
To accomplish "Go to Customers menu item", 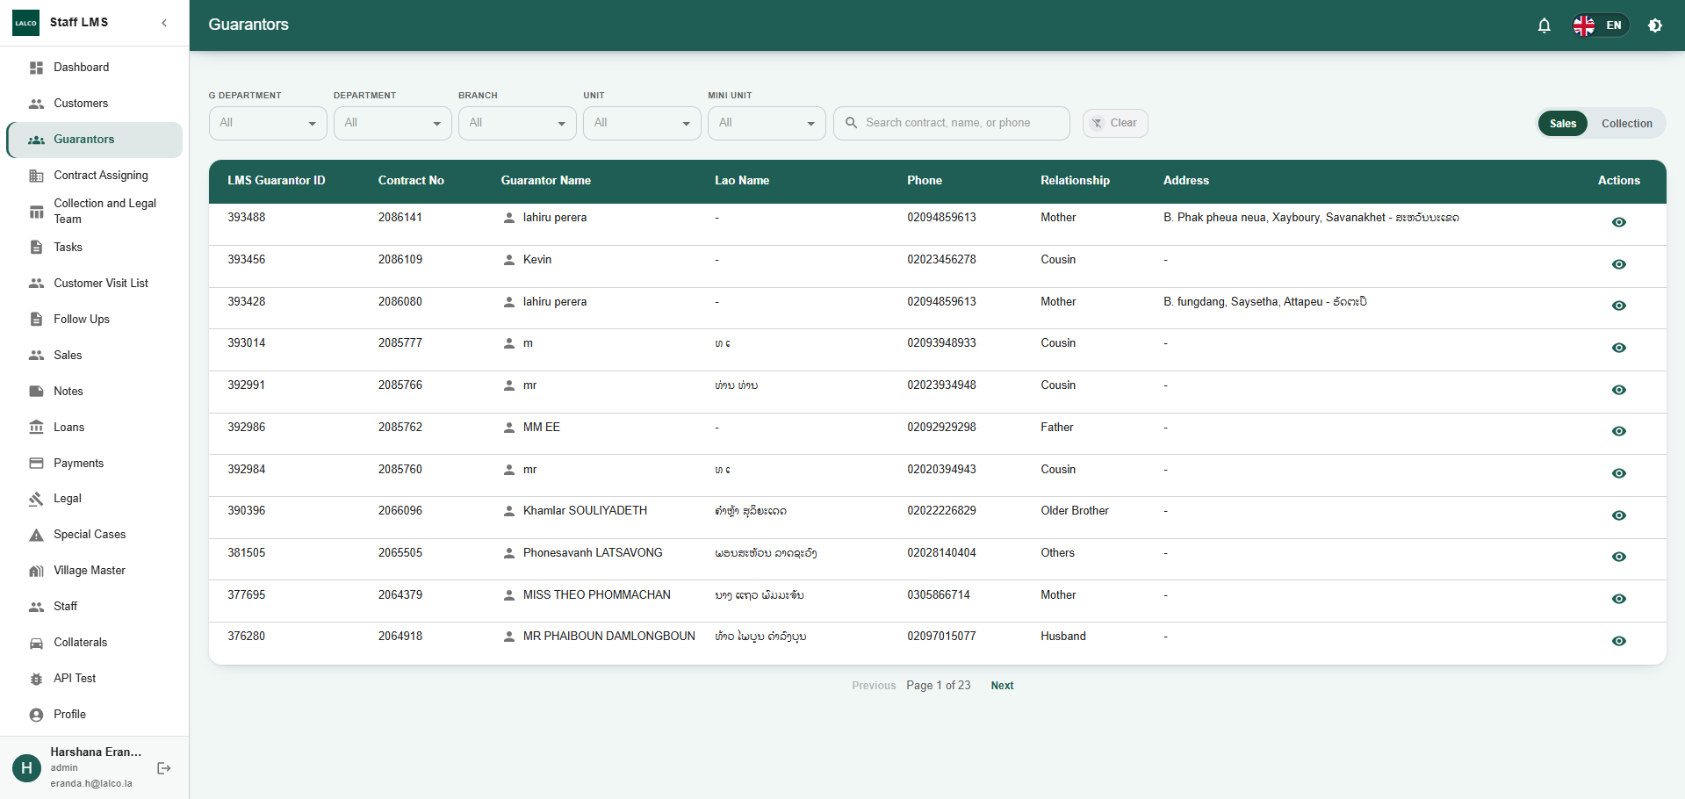I will tap(95, 104).
